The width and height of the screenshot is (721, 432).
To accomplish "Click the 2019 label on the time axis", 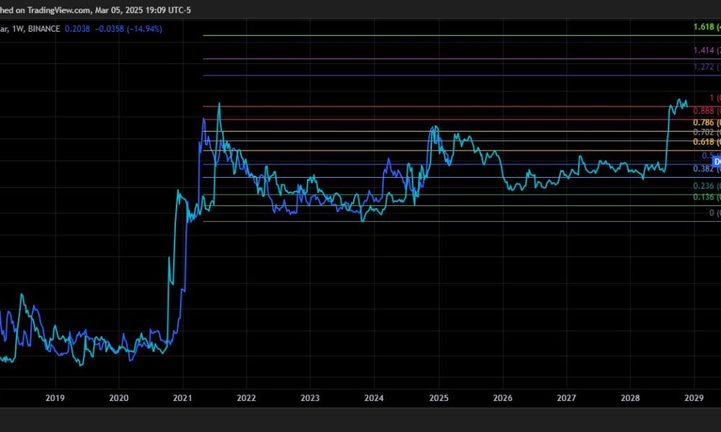I will coord(56,397).
